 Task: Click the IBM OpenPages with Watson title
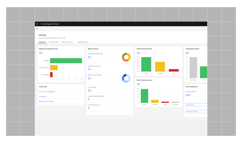click(x=50, y=24)
